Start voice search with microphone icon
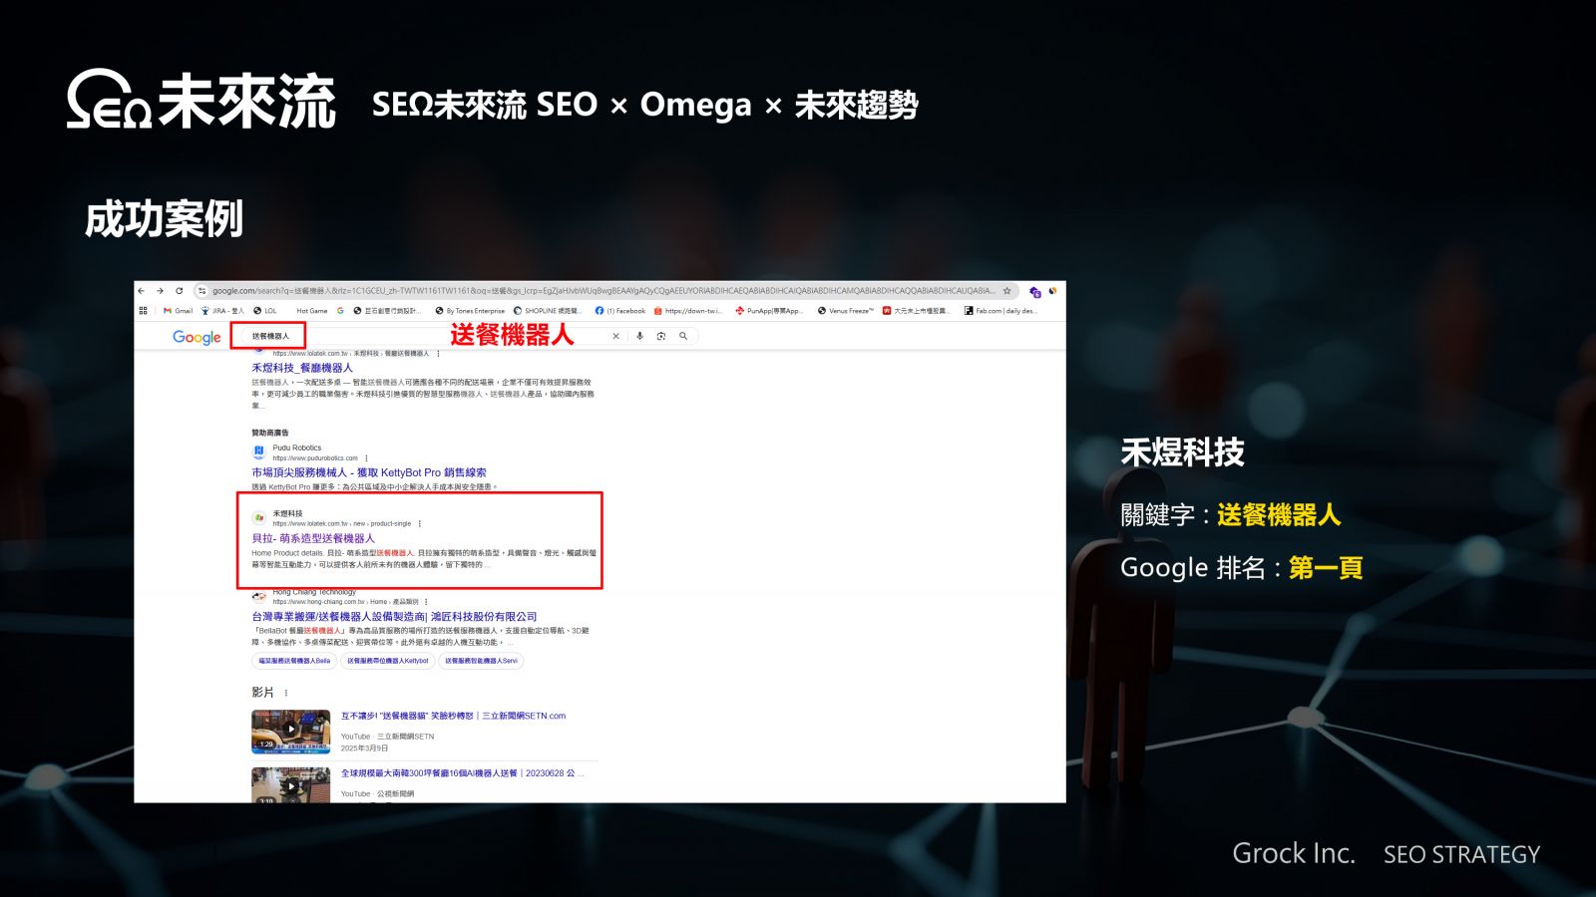The image size is (1596, 897). [x=639, y=336]
